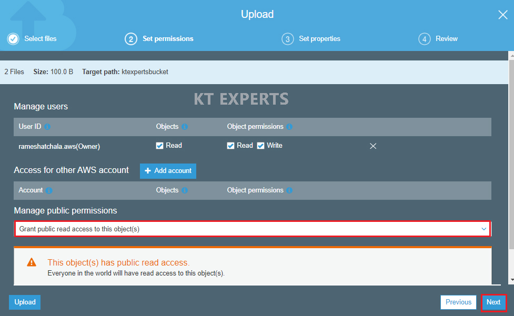
Task: Uncheck the Objects Read checkbox
Action: click(160, 146)
